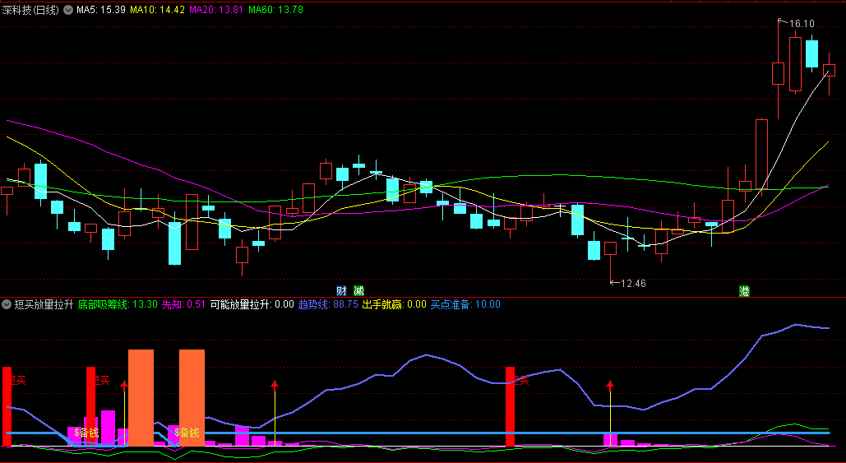Viewport: 846px width, 463px height.
Task: Click the 短买放量拉升 indicator name
Action: (x=44, y=304)
